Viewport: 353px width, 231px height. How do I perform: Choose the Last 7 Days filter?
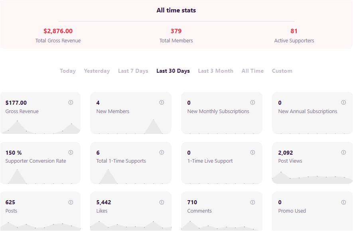click(x=133, y=71)
